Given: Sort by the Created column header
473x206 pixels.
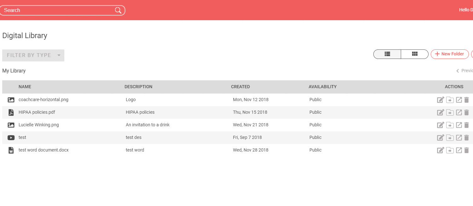Looking at the screenshot, I should [x=240, y=87].
